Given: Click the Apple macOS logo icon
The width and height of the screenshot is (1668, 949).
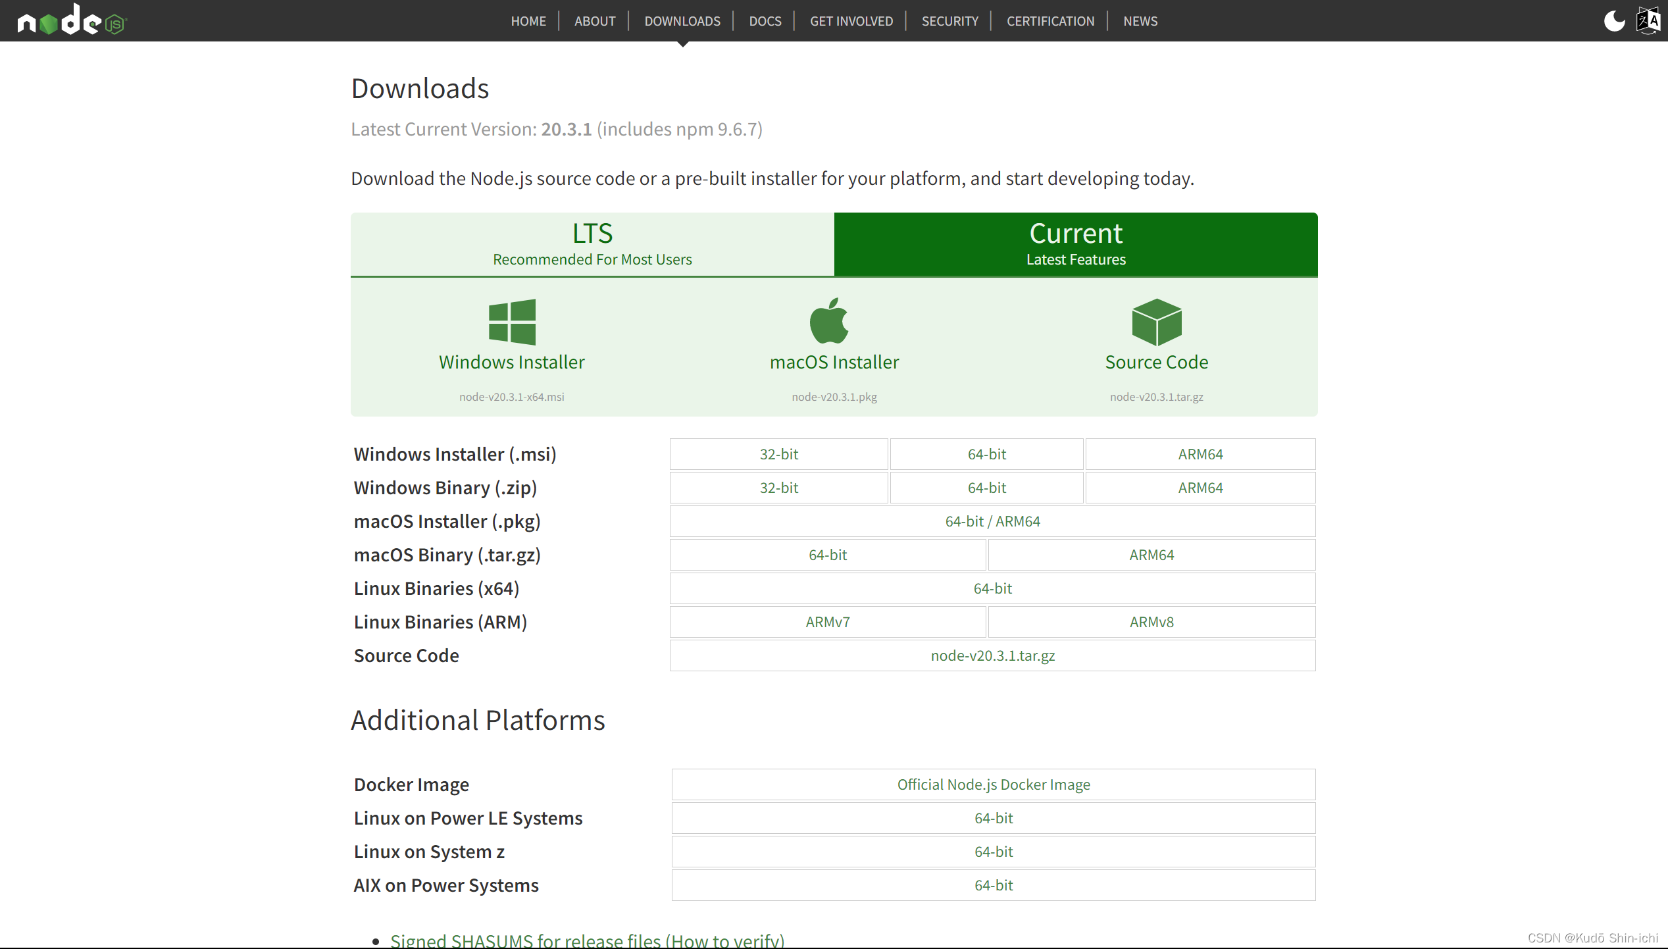Looking at the screenshot, I should point(829,321).
